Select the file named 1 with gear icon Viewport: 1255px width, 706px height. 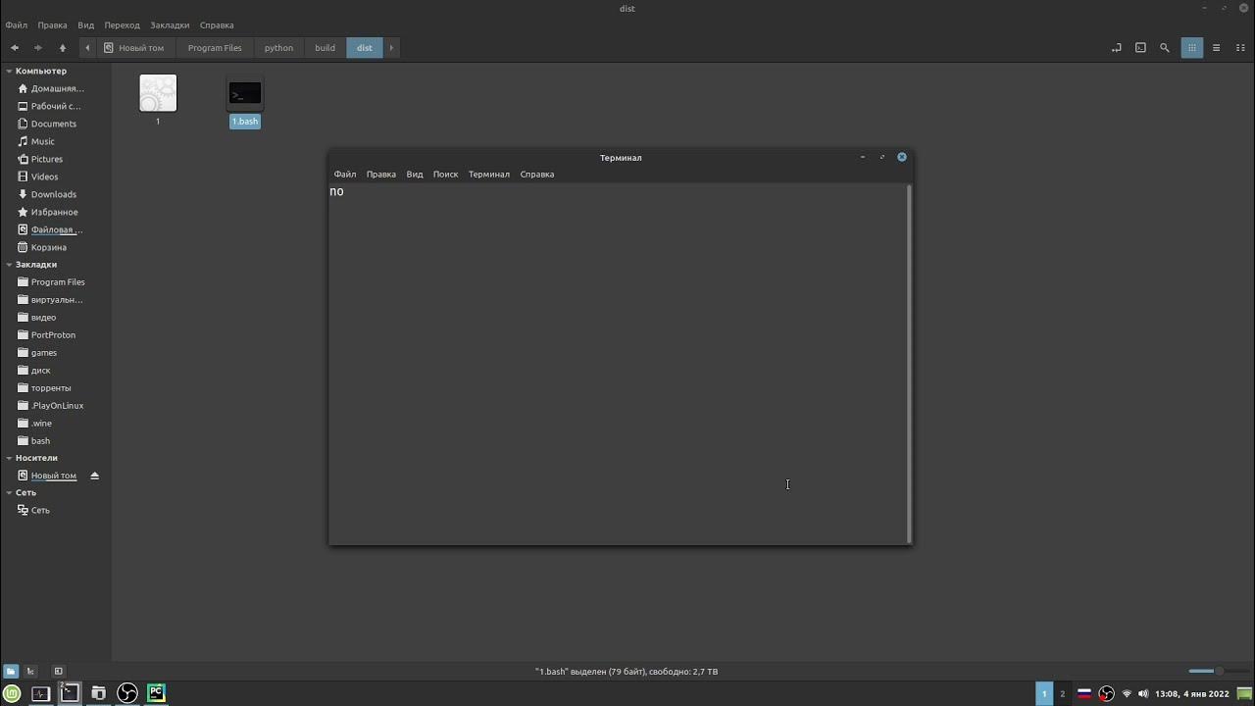coord(158,100)
